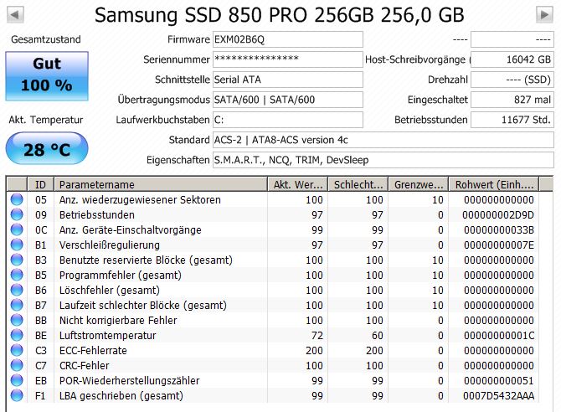Select raw value 000000002D9D

(498, 214)
